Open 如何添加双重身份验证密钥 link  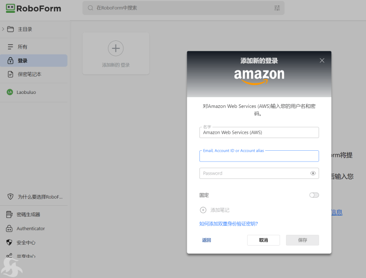[x=229, y=224]
